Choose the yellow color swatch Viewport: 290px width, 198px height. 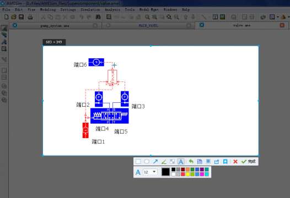[187, 174]
